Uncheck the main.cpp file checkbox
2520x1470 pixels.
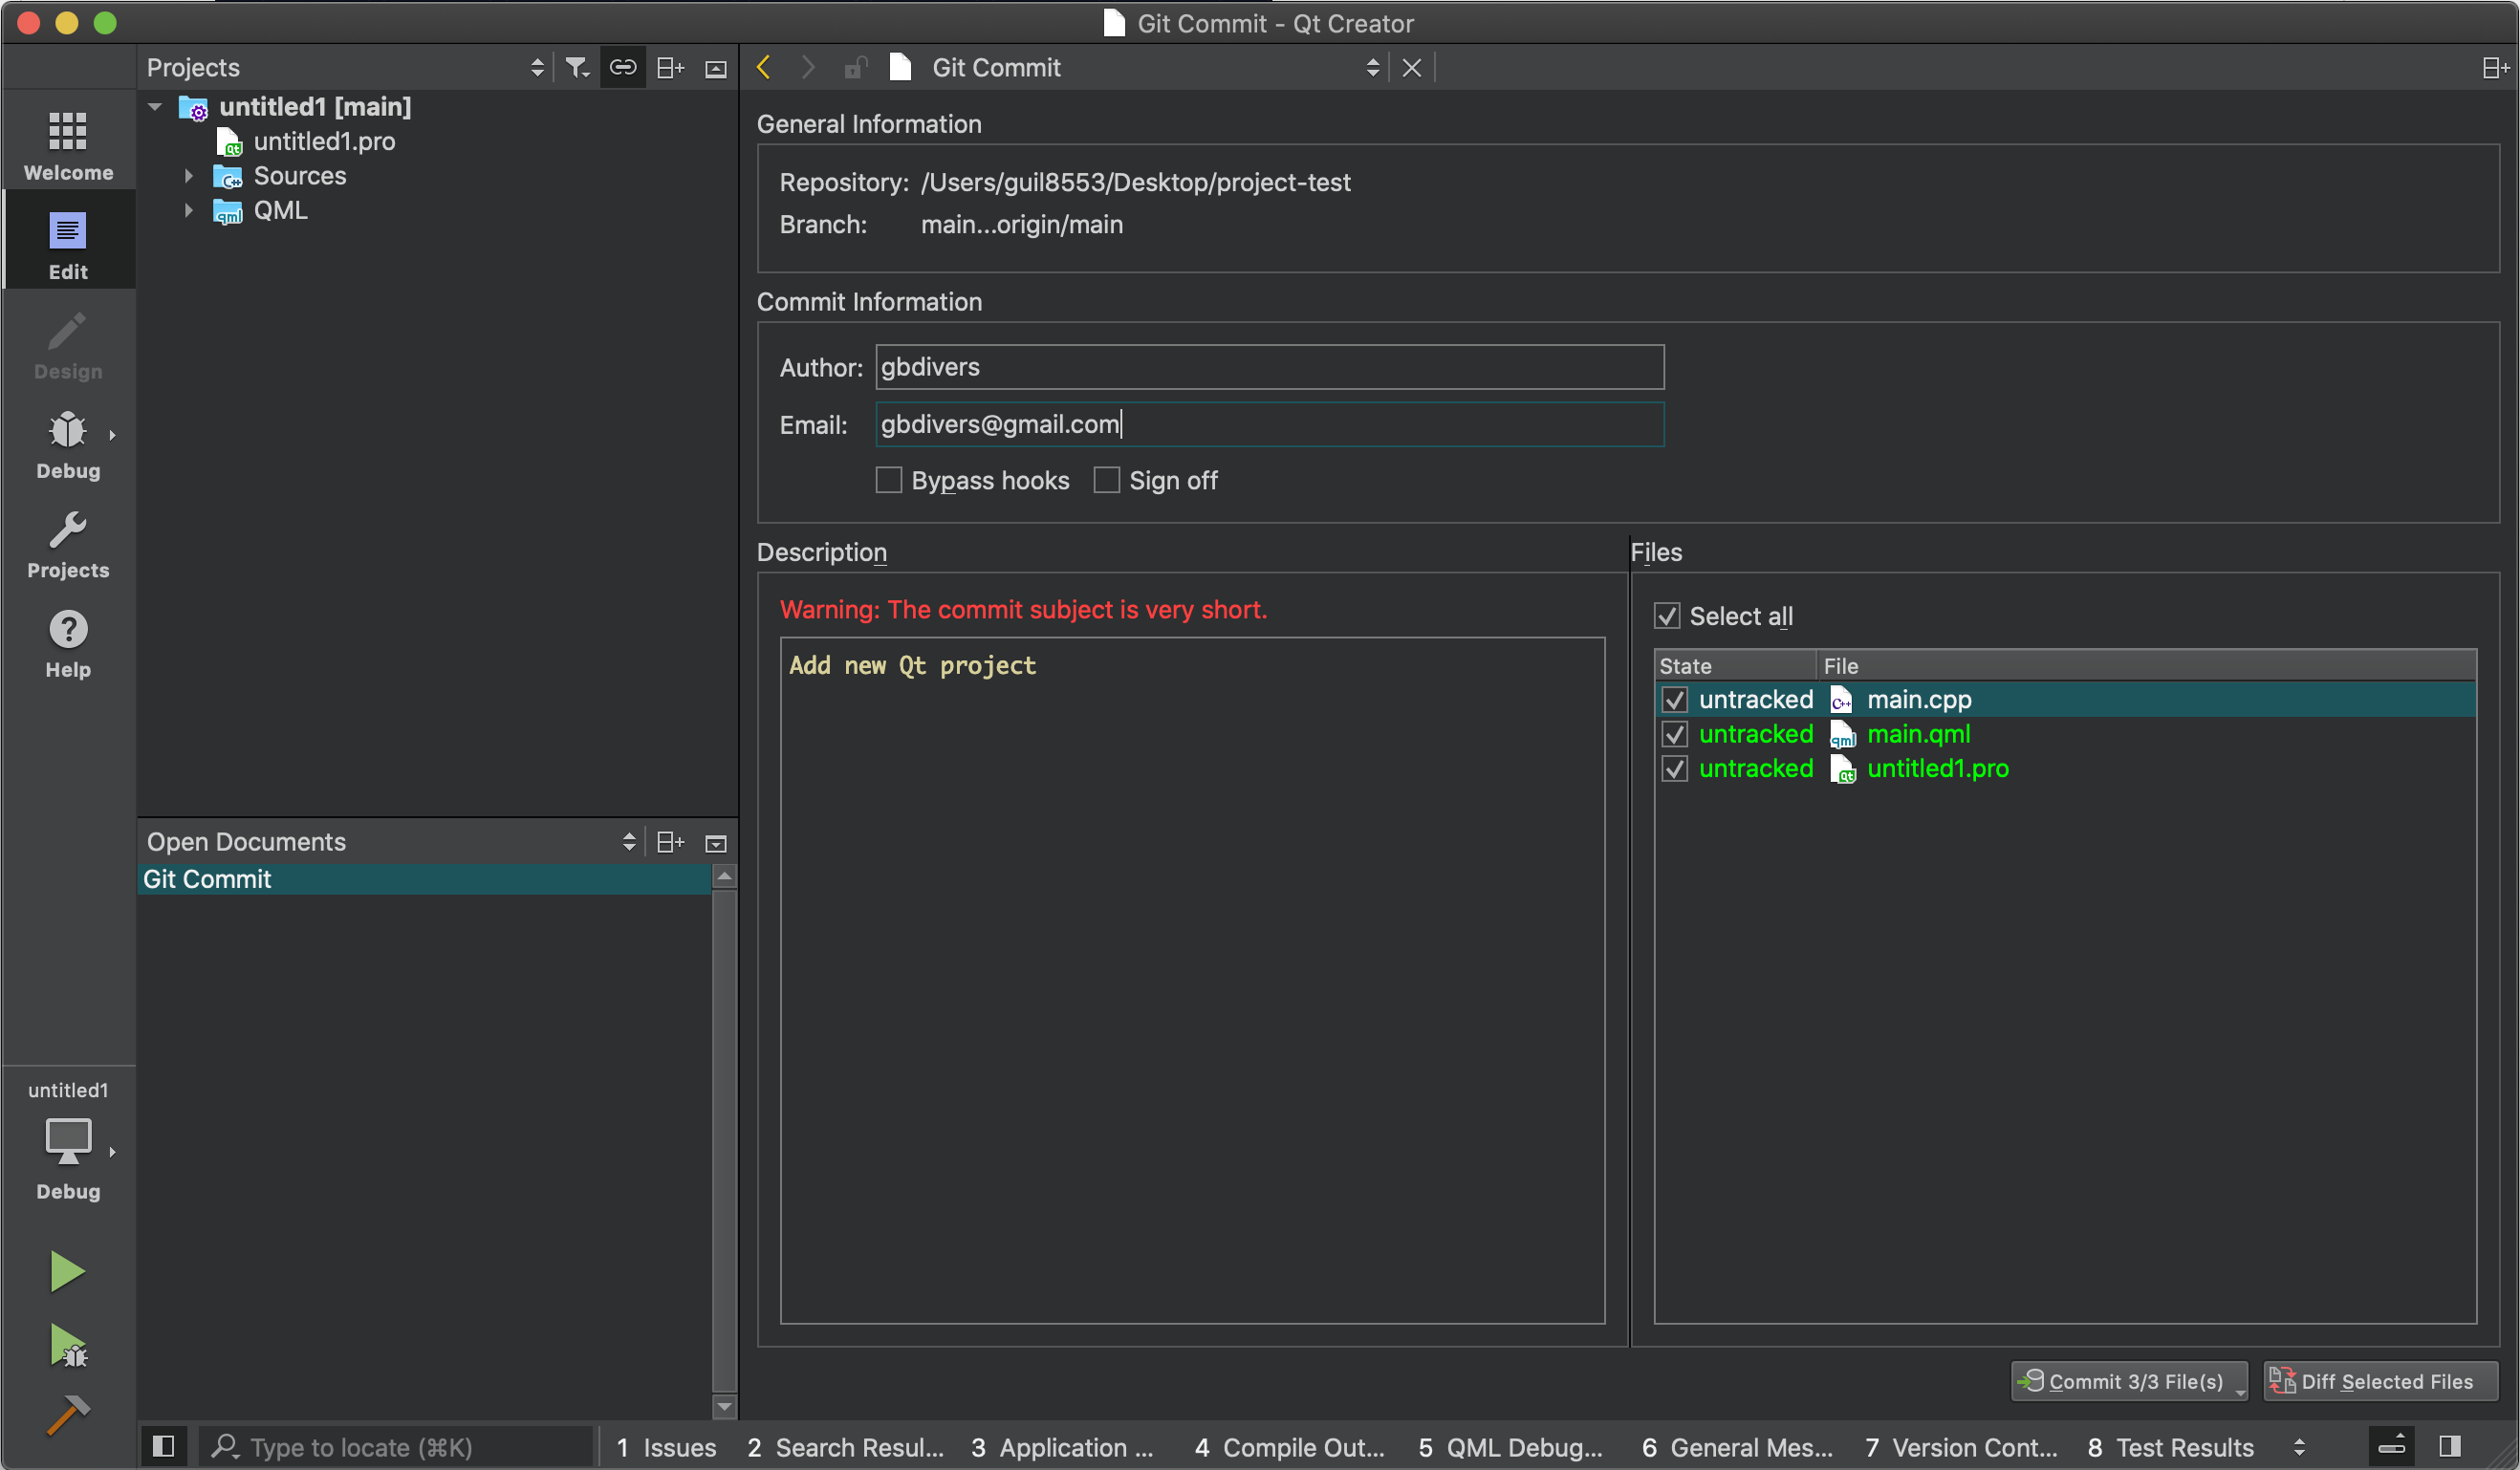point(1675,700)
